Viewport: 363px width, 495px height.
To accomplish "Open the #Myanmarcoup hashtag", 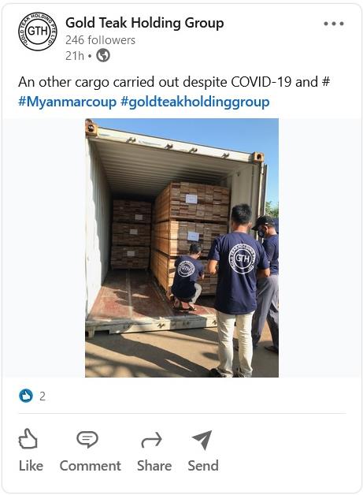I will 67,102.
